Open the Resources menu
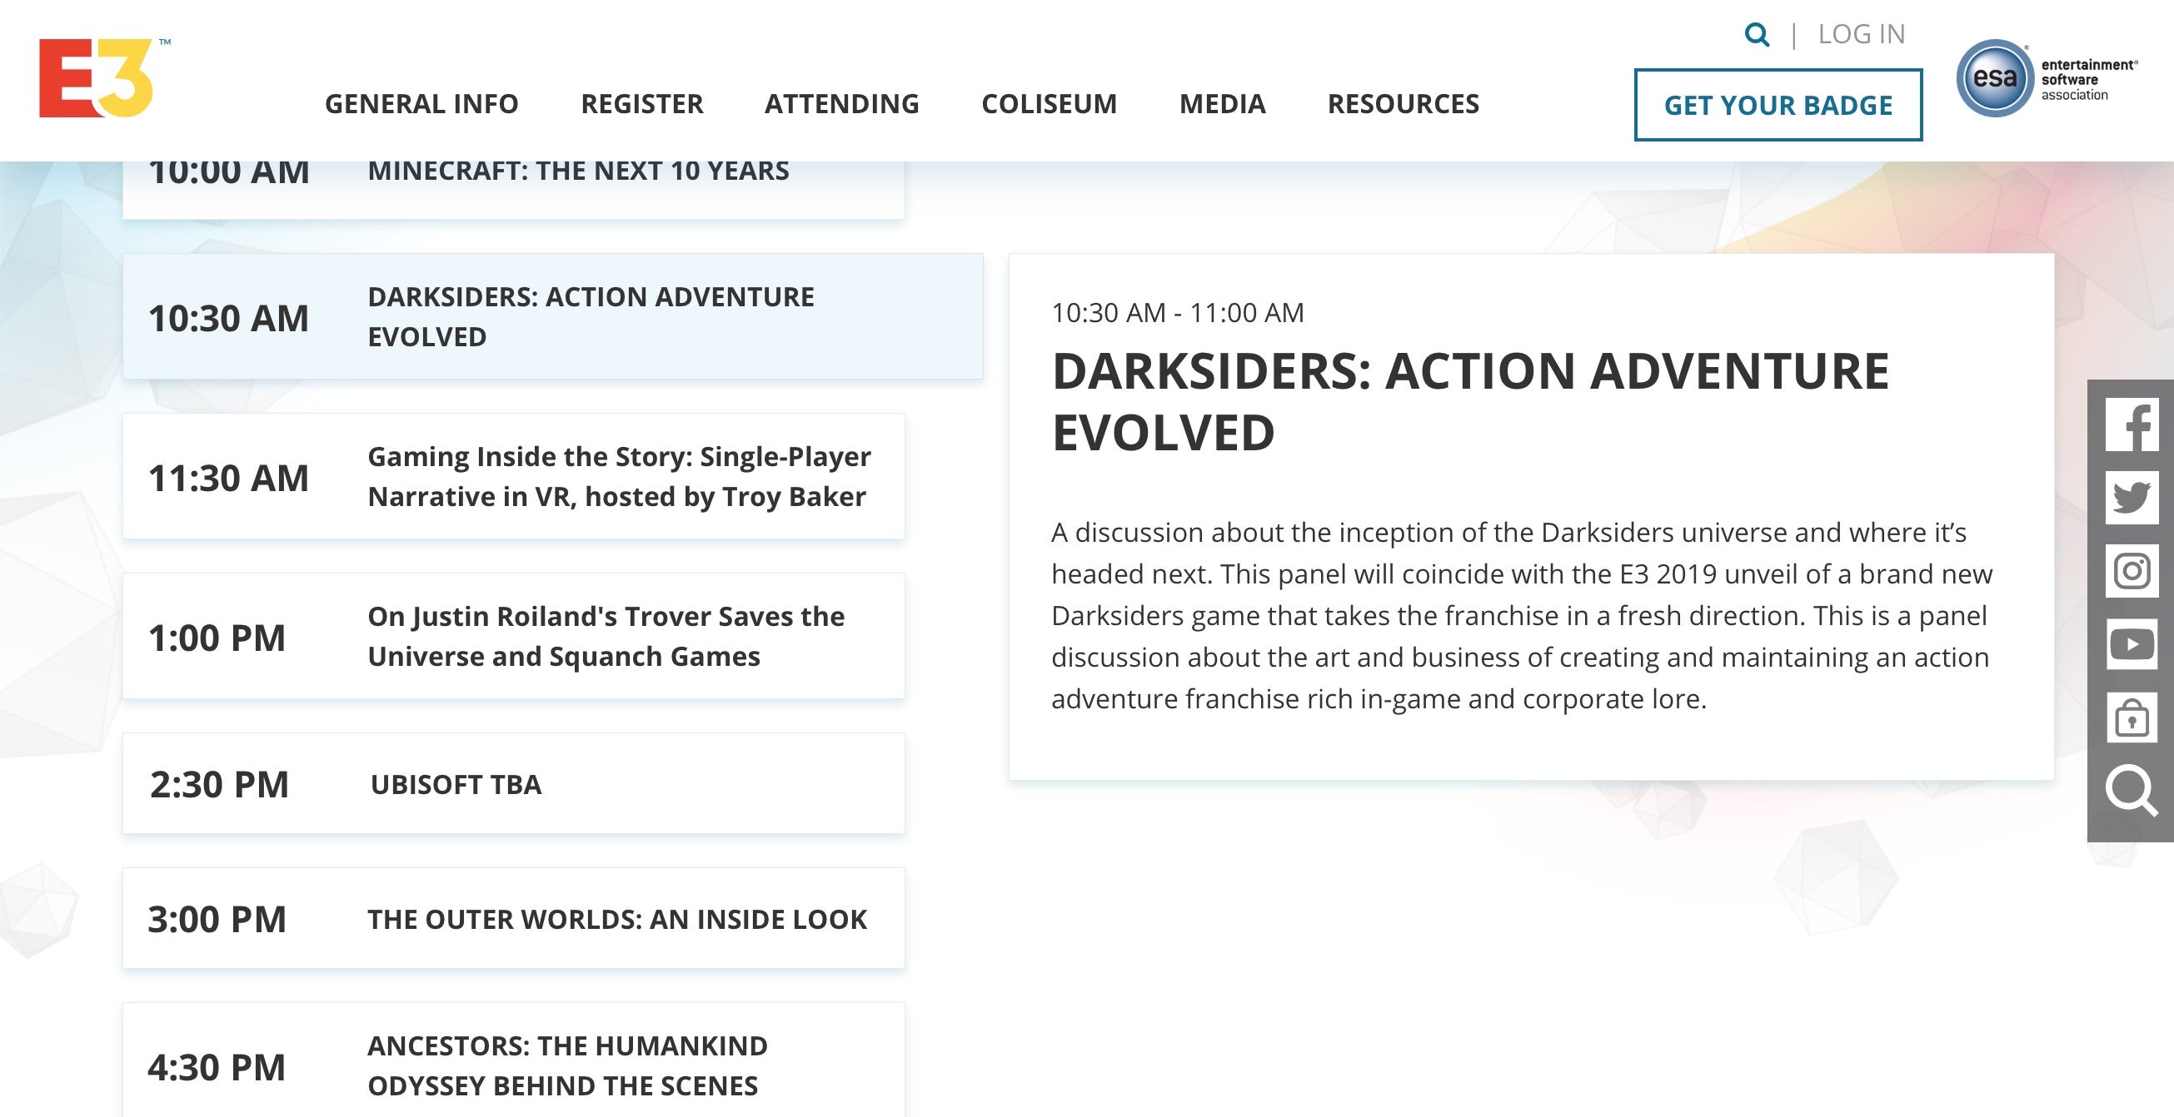The width and height of the screenshot is (2174, 1117). [1404, 104]
